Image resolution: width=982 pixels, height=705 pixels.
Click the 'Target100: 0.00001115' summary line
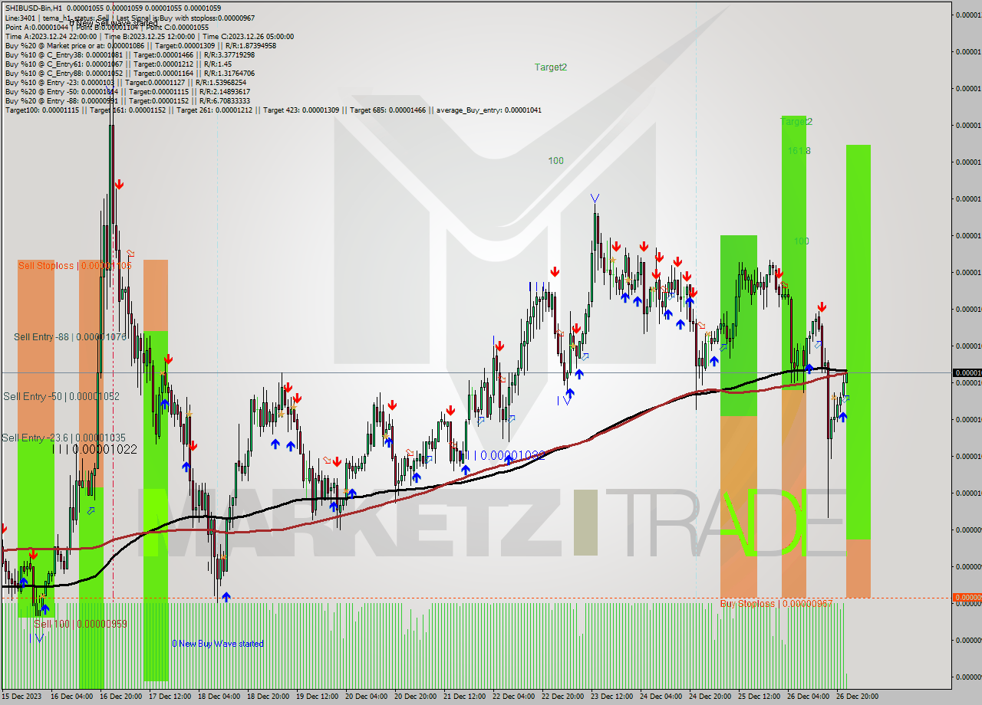(x=273, y=110)
